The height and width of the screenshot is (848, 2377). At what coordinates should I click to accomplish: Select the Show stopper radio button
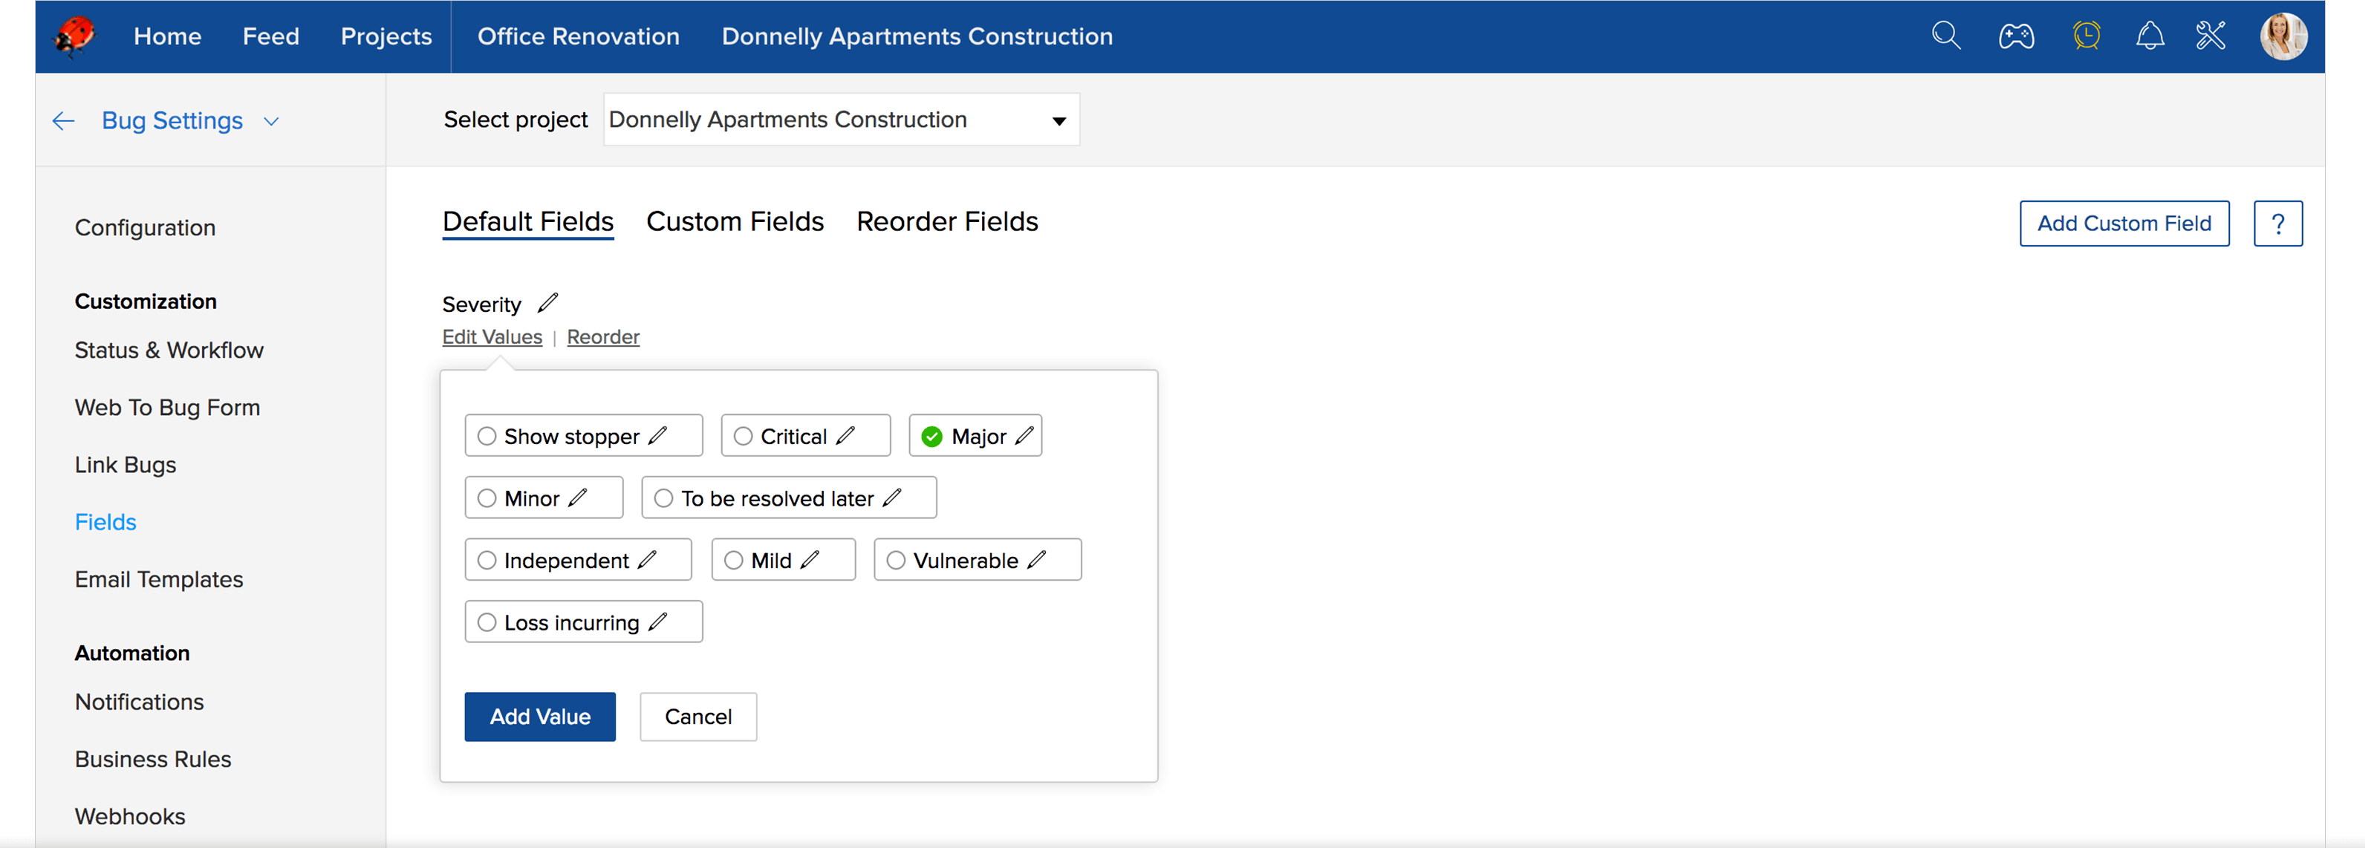[x=487, y=436]
